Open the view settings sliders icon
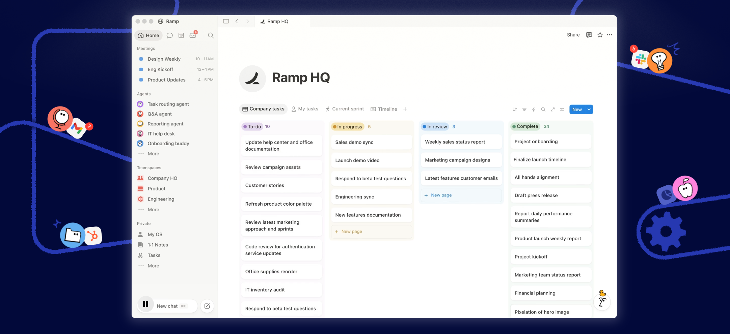 click(x=562, y=110)
